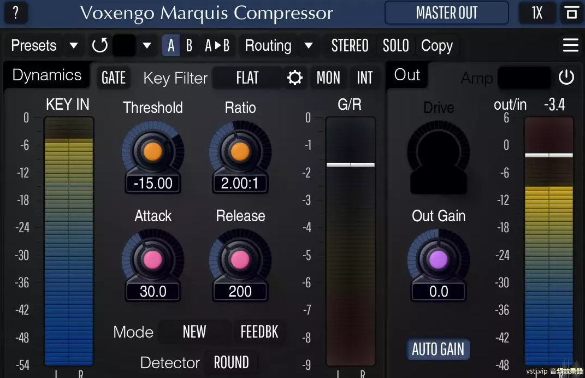Toggle the GATE mode switch
Viewport: 585px width, 378px height.
[114, 78]
